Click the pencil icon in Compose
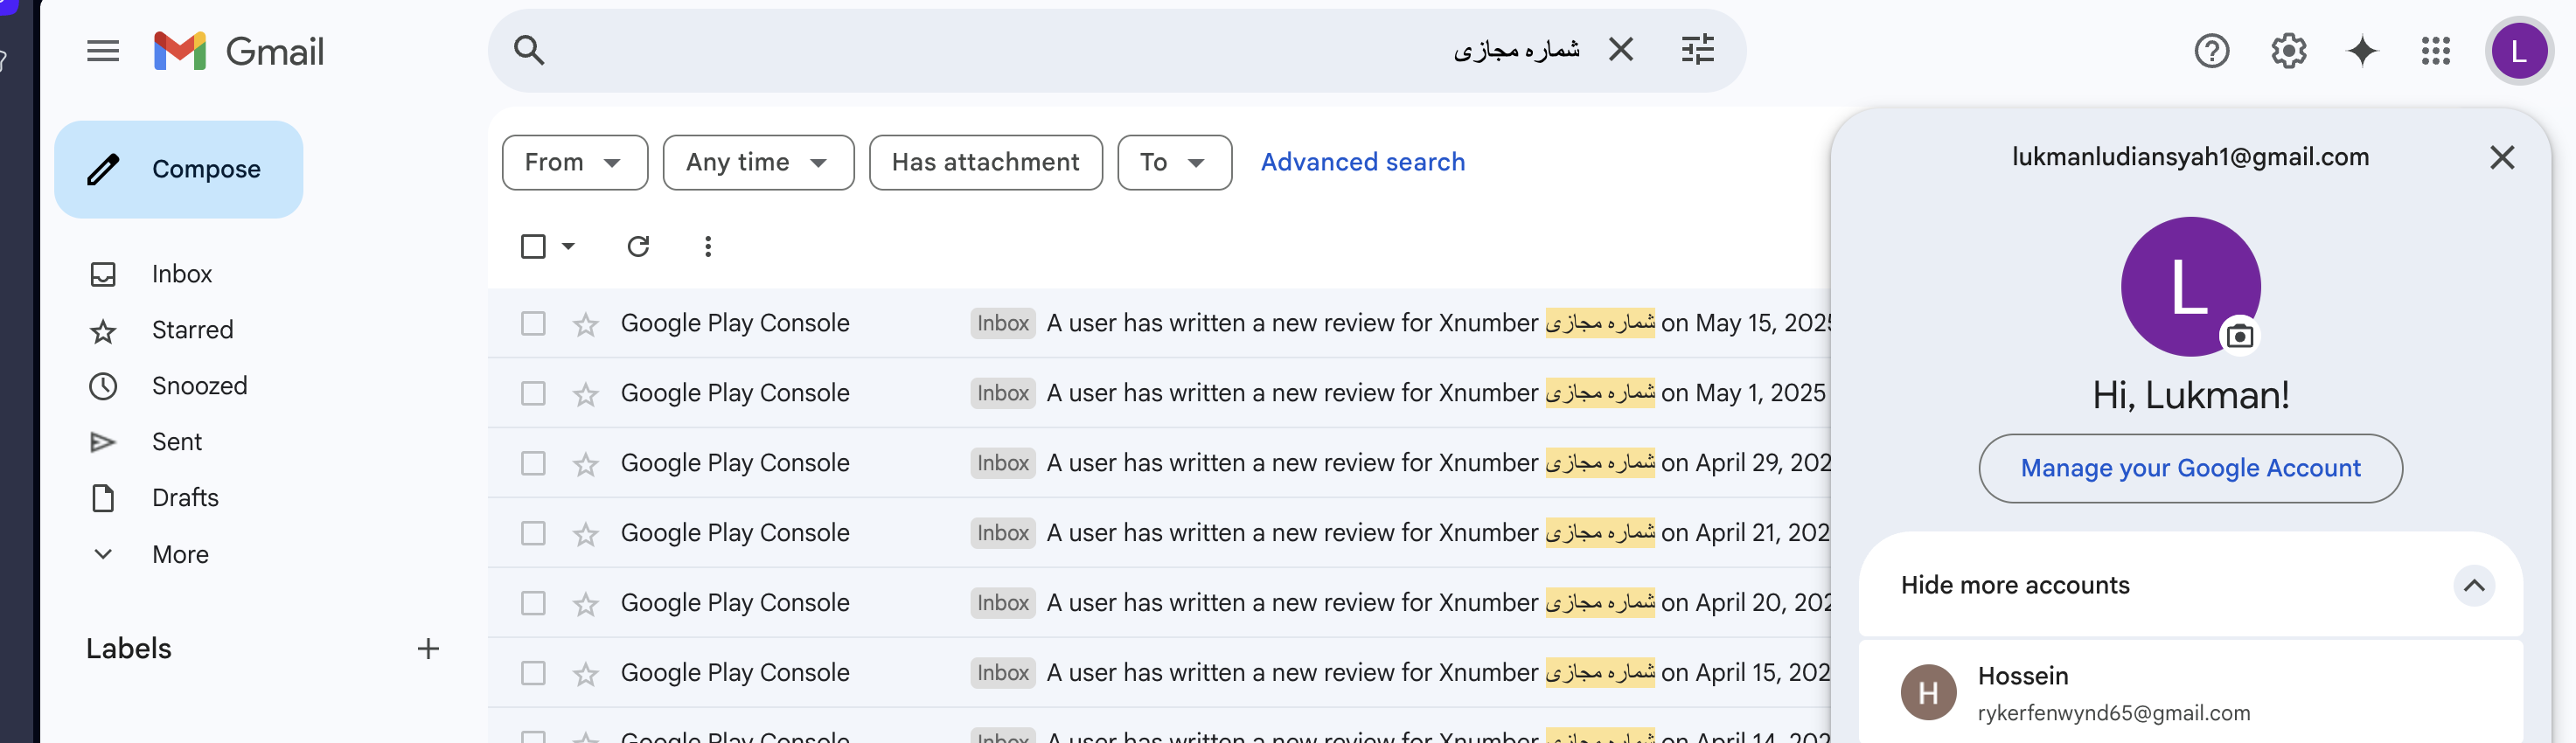 point(103,169)
